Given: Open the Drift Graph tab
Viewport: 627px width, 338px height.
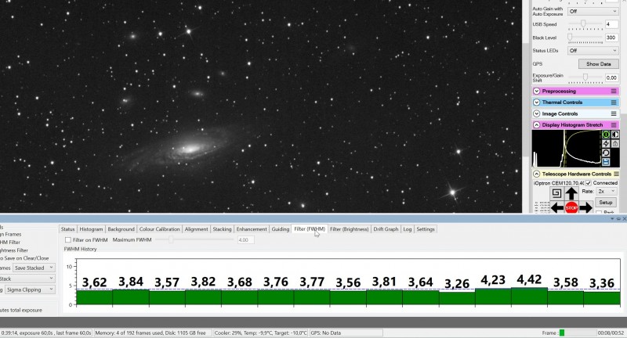Looking at the screenshot, I should (386, 229).
